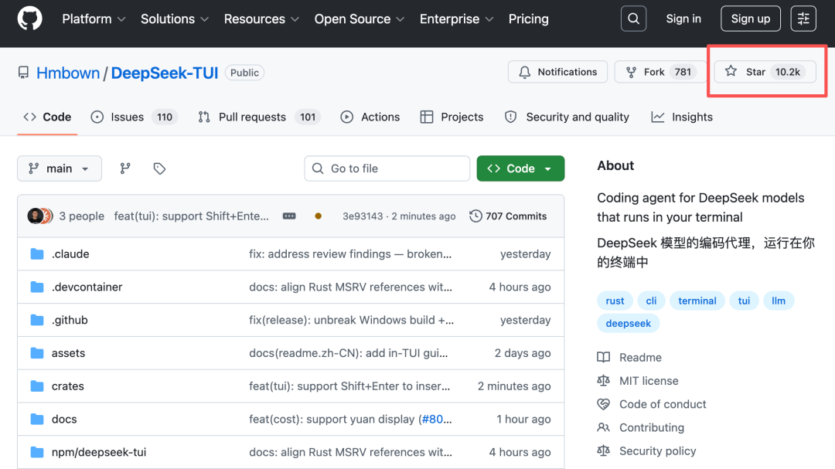Click the Go to file search field
This screenshot has width=835, height=469.
(x=387, y=168)
